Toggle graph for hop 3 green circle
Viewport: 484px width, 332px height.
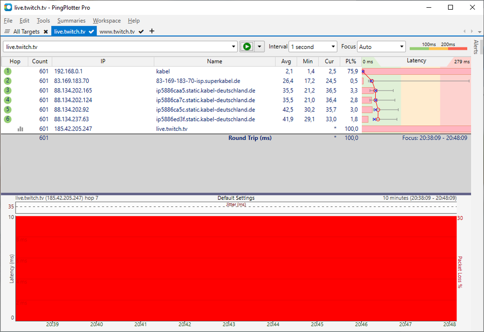(x=8, y=91)
